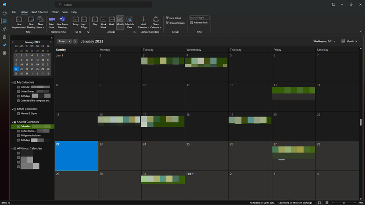Open the Send / Receive tab

(x=40, y=12)
